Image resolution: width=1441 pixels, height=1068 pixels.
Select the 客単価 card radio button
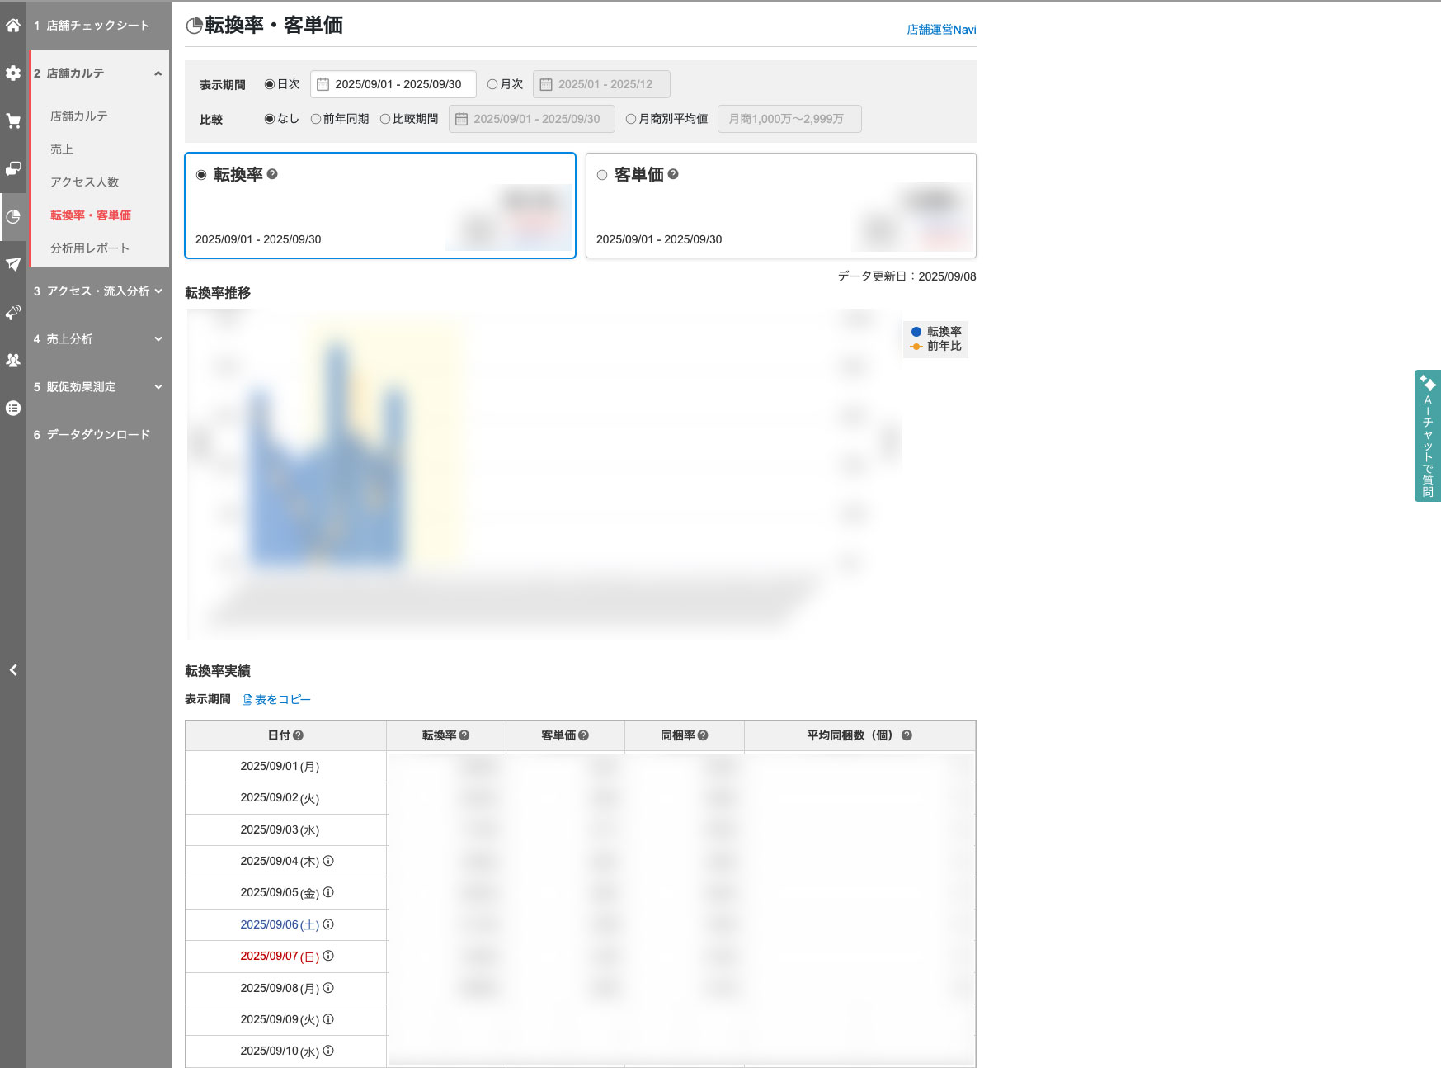(x=602, y=175)
